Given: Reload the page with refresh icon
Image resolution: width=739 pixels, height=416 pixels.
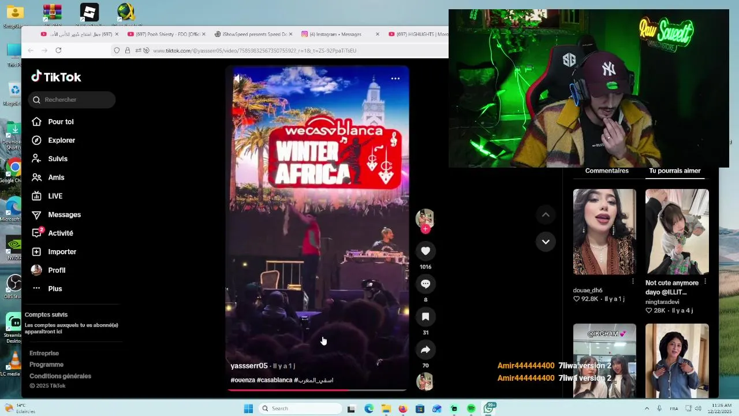Looking at the screenshot, I should [x=58, y=50].
